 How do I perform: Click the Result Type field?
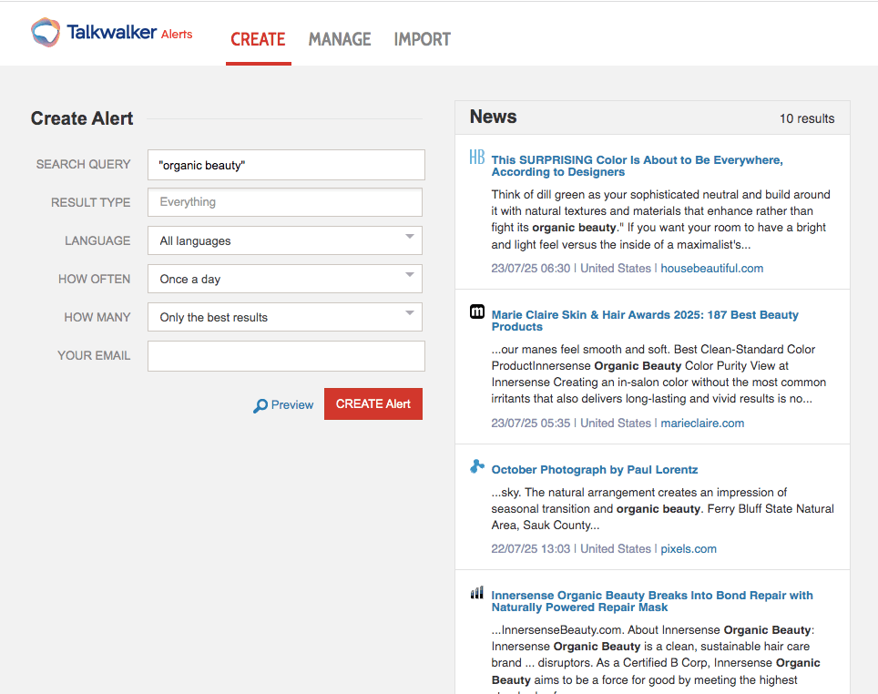[285, 202]
